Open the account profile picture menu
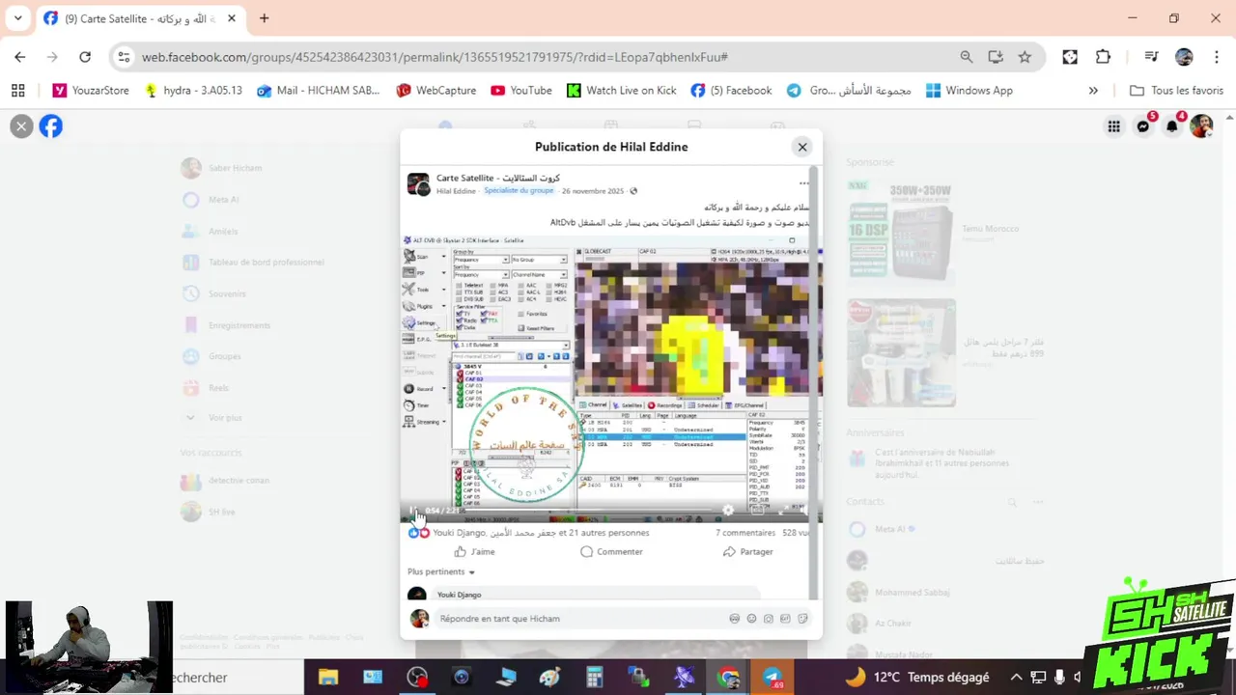The width and height of the screenshot is (1236, 695). (1201, 126)
